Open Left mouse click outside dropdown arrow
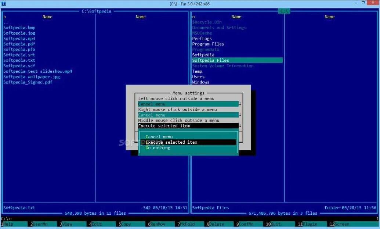This screenshot has height=229, width=380. 240,104
